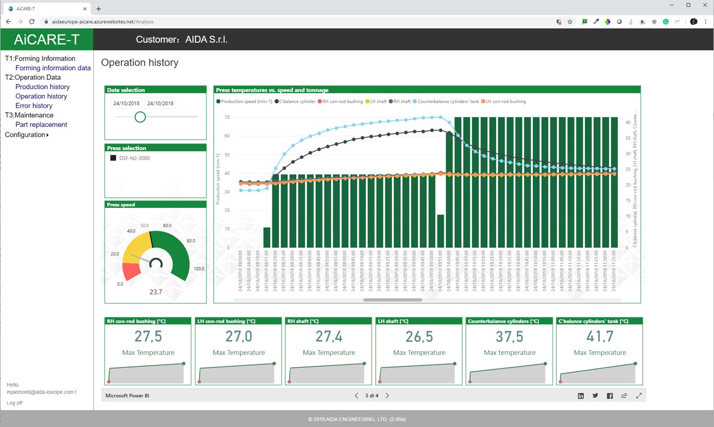Click the C'balance cylinders' tank 41,7 card
This screenshot has height=427, width=714.
click(x=600, y=351)
